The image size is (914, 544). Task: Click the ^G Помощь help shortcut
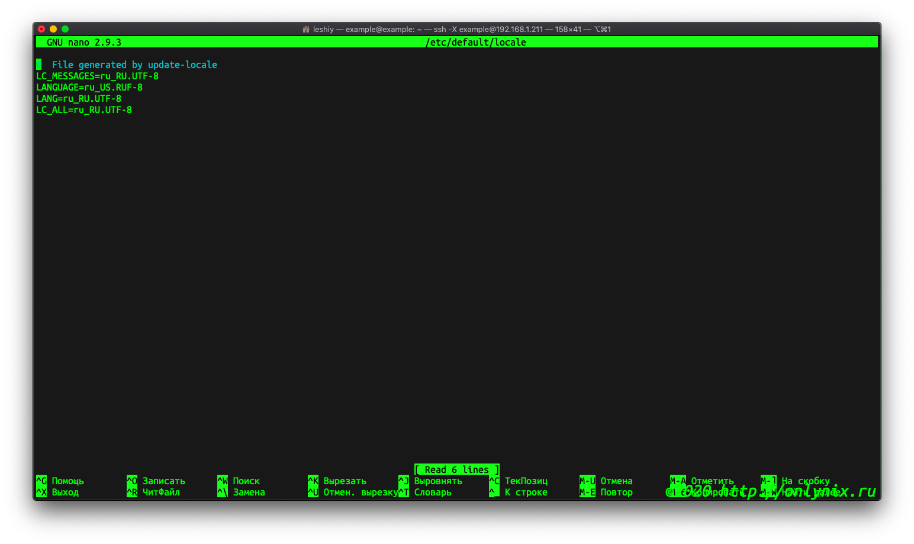click(x=60, y=481)
